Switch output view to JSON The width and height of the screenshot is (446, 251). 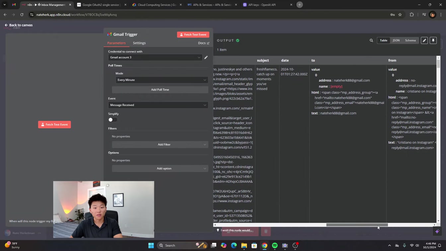point(396,41)
